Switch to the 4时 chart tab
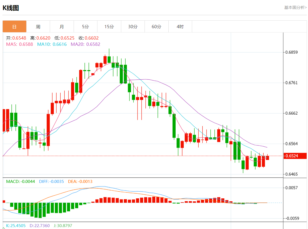The height and width of the screenshot is (229, 308). 180,27
